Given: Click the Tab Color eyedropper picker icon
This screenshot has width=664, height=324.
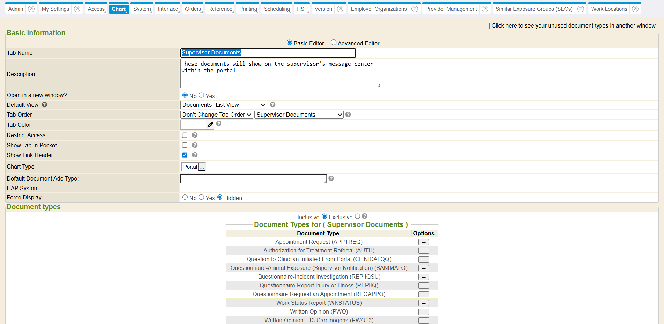Looking at the screenshot, I should click(x=210, y=125).
